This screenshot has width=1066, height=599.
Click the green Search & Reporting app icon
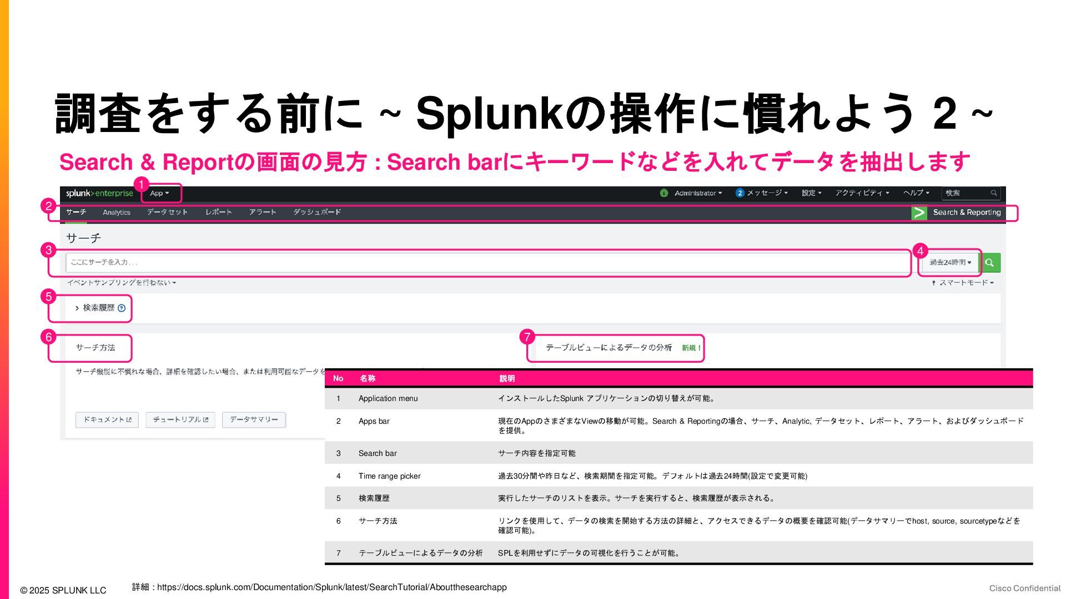pos(919,212)
